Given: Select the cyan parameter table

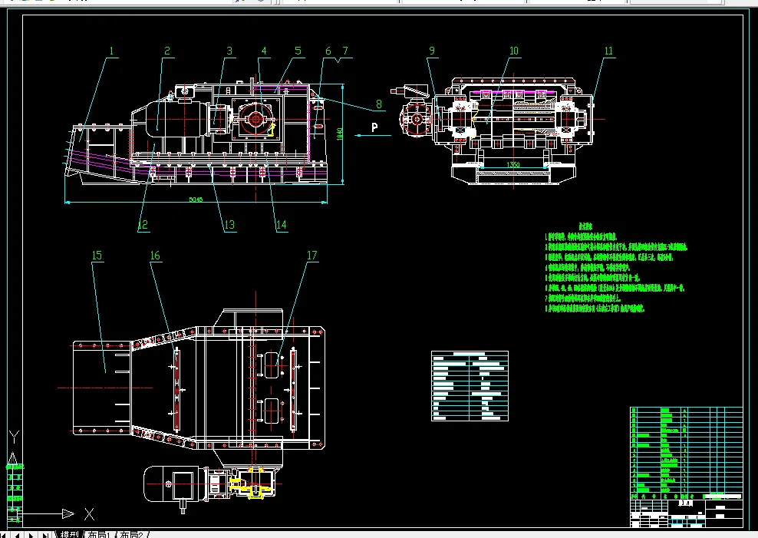Looking at the screenshot, I should [470, 386].
